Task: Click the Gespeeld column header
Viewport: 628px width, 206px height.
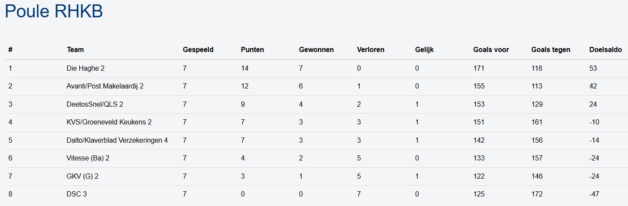Action: pyautogui.click(x=198, y=49)
